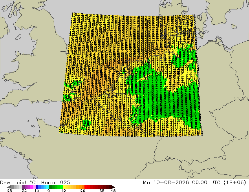Click the "-10" legend scale value
The image size is (249, 192).
coord(35,190)
